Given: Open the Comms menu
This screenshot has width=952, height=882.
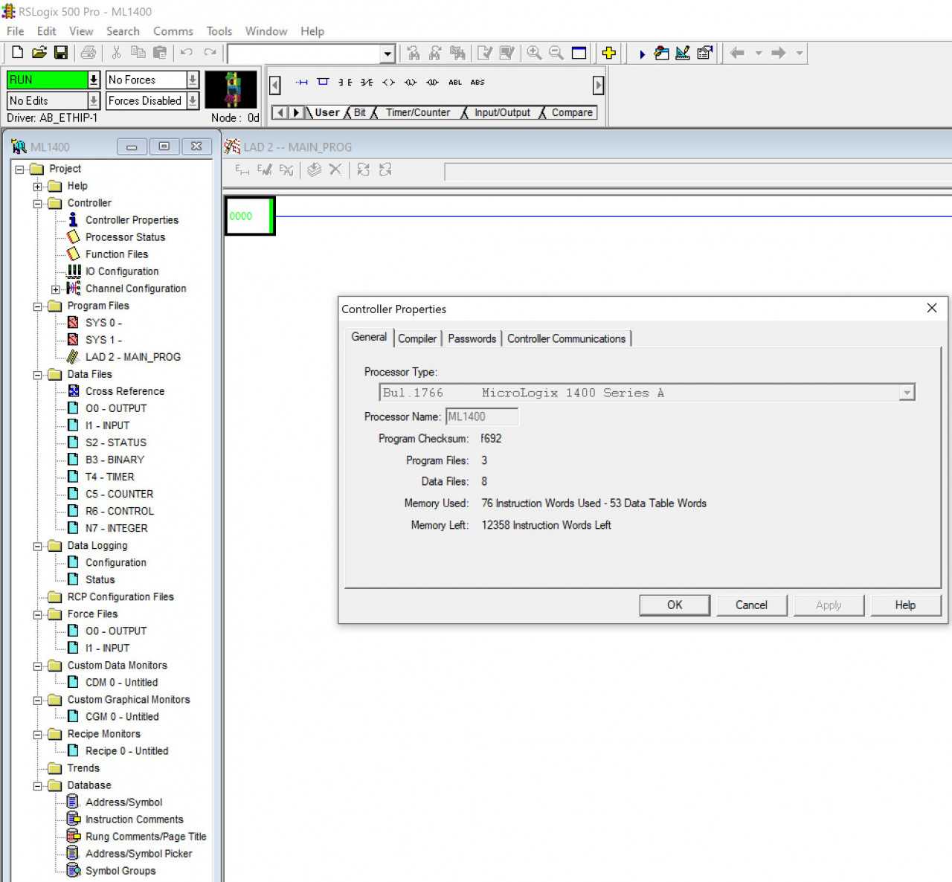Looking at the screenshot, I should (173, 31).
